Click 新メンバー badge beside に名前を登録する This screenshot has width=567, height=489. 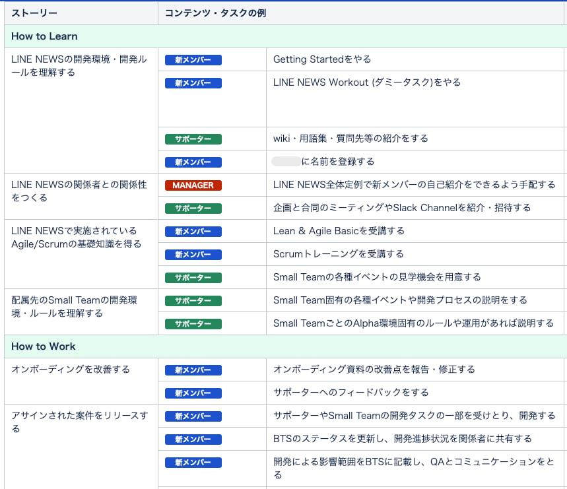193,162
